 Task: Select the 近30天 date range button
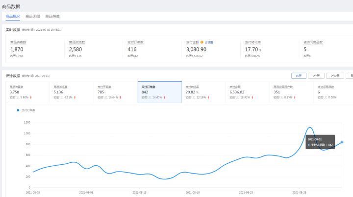(335, 76)
